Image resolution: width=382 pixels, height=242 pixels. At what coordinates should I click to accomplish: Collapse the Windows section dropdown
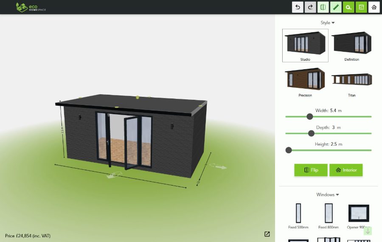coord(327,194)
